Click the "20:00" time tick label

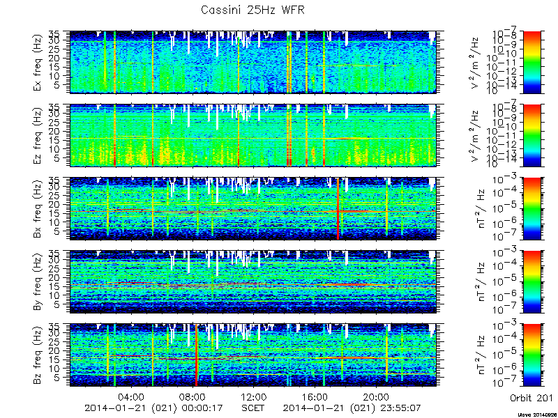375,396
